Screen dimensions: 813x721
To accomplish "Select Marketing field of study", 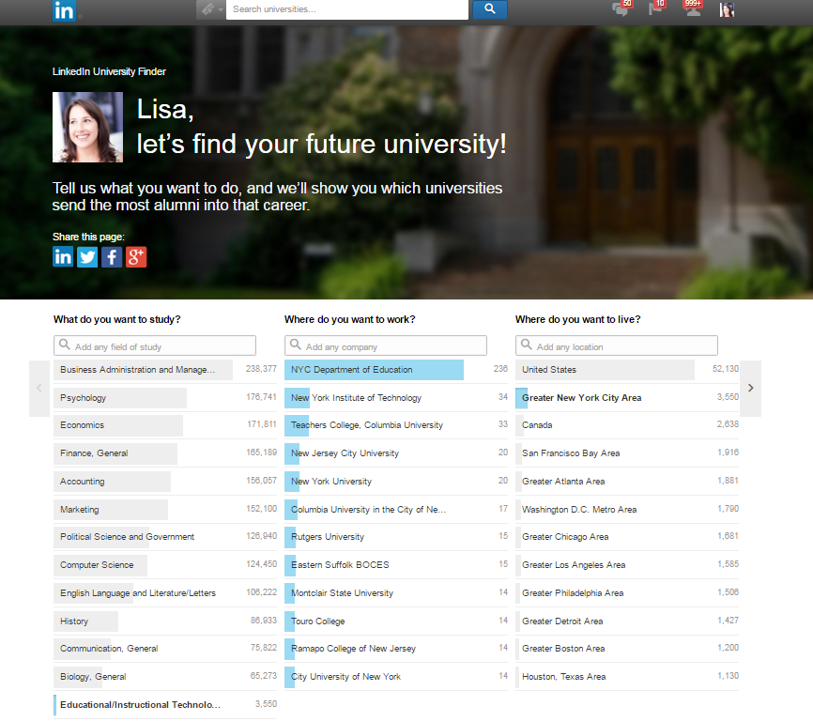I will pos(165,510).
